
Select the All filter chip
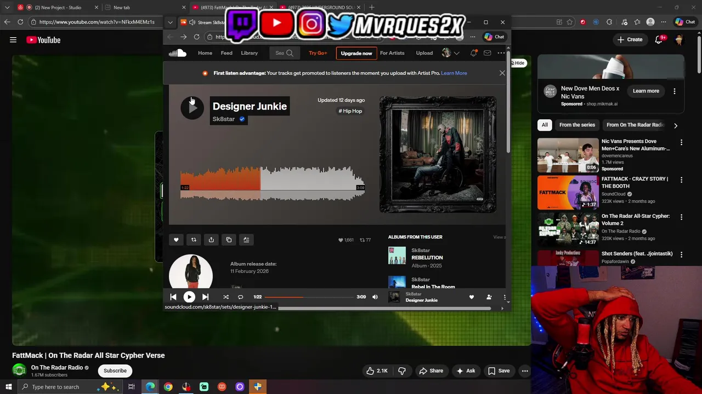545,125
